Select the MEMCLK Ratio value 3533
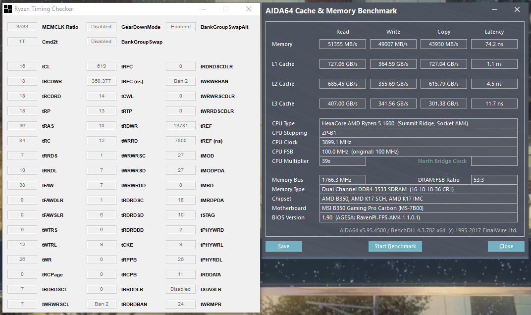This screenshot has width=531, height=315. (x=22, y=27)
